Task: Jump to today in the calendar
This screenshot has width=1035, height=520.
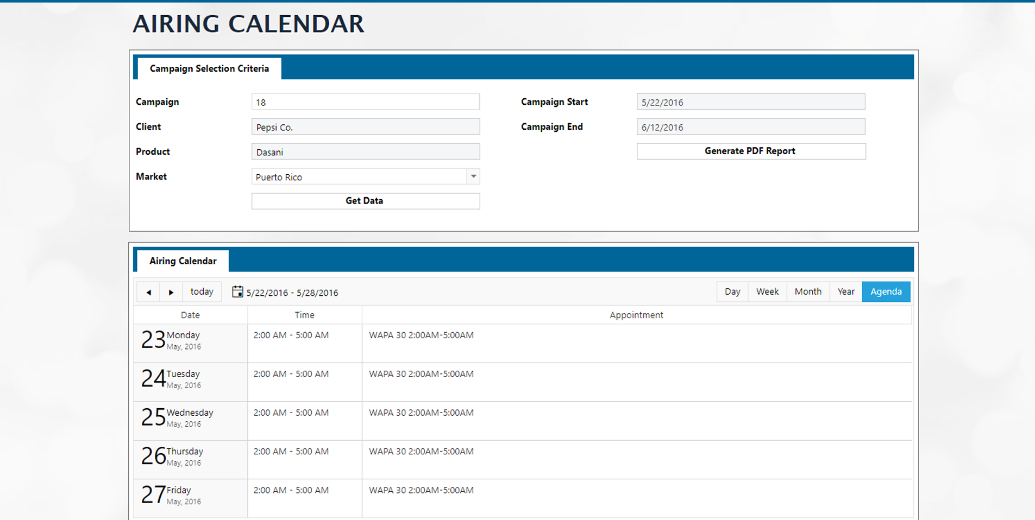Action: coord(202,291)
